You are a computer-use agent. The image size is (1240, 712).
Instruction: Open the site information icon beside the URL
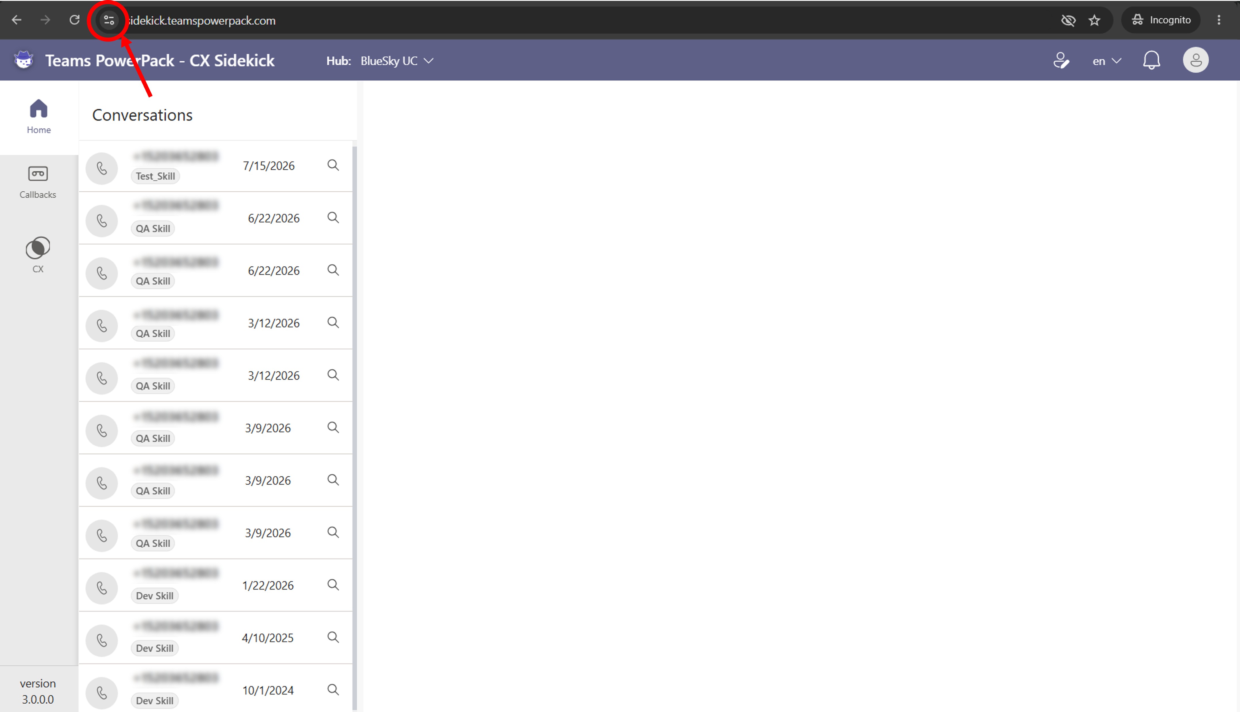pos(109,20)
